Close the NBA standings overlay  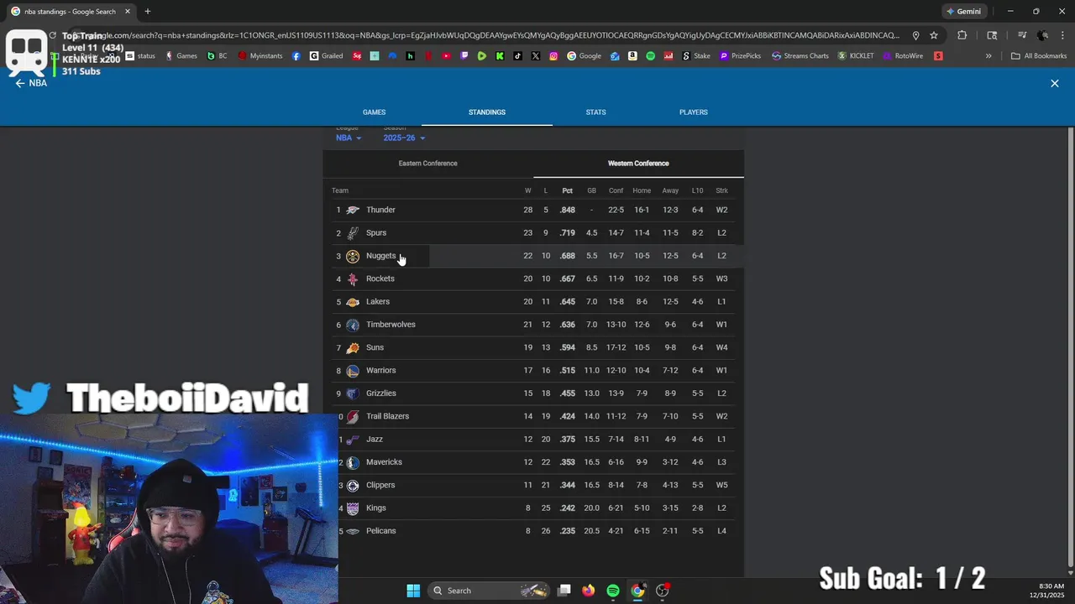click(1055, 83)
